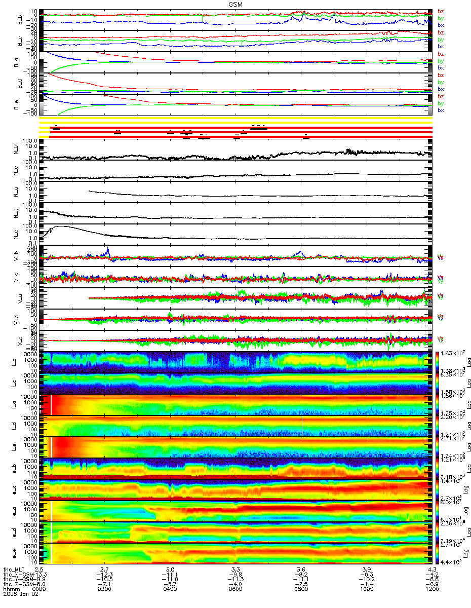Click the e_a electron energy spectrogram panel
The image size is (471, 608).
pyautogui.click(x=235, y=511)
